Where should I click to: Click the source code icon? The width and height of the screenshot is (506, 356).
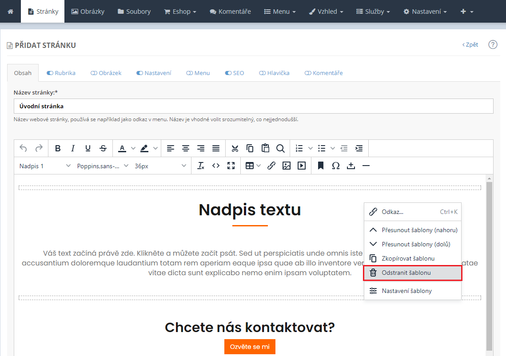pyautogui.click(x=216, y=166)
